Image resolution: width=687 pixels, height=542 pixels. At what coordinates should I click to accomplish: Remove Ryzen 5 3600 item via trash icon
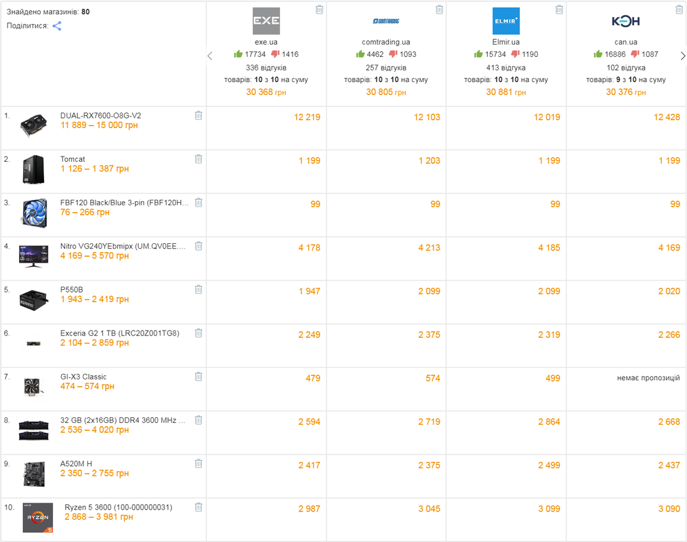coord(199,507)
